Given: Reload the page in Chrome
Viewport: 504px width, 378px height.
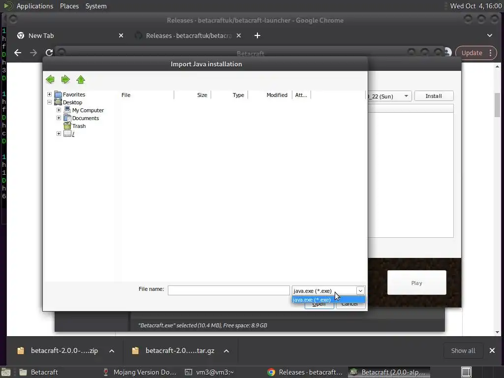Looking at the screenshot, I should pyautogui.click(x=49, y=53).
